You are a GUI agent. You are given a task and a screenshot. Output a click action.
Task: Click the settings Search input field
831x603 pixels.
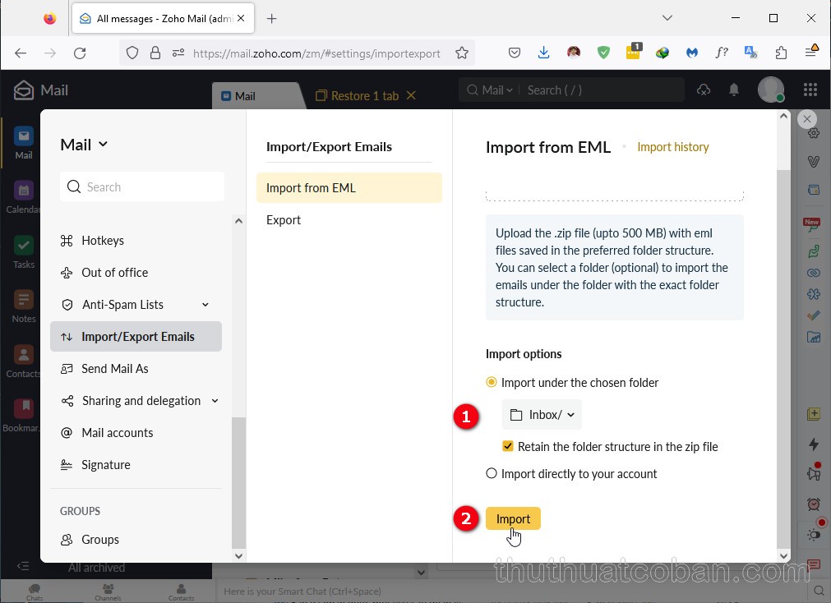[x=142, y=187]
